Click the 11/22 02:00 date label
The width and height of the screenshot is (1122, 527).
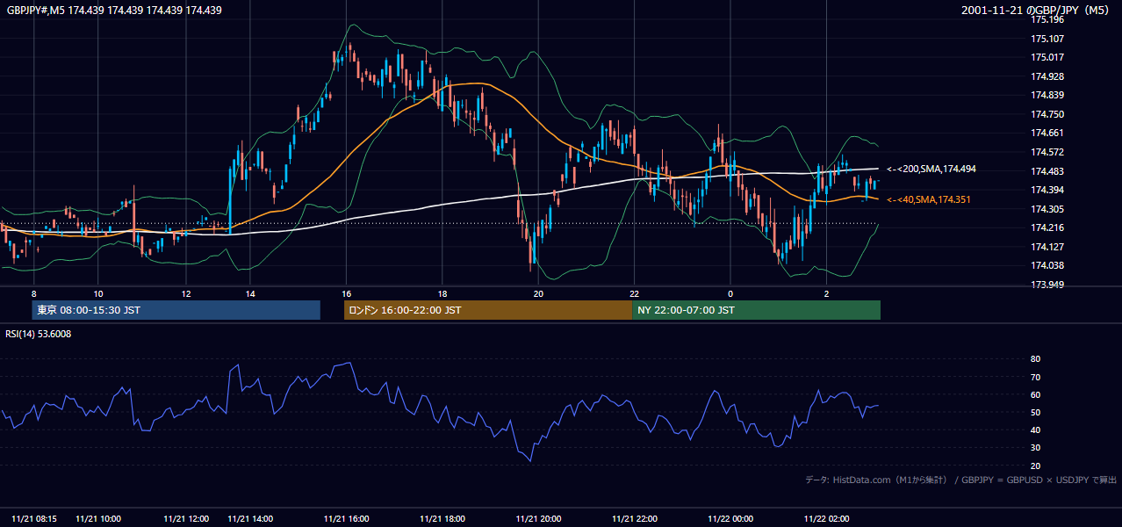826,519
